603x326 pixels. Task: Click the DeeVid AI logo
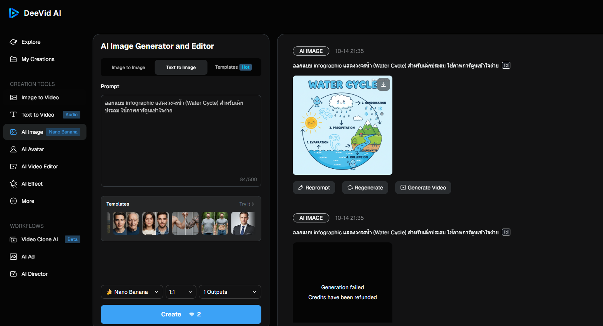point(35,13)
